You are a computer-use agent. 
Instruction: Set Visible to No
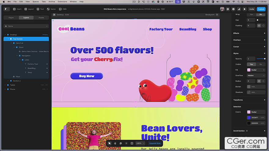261,64
